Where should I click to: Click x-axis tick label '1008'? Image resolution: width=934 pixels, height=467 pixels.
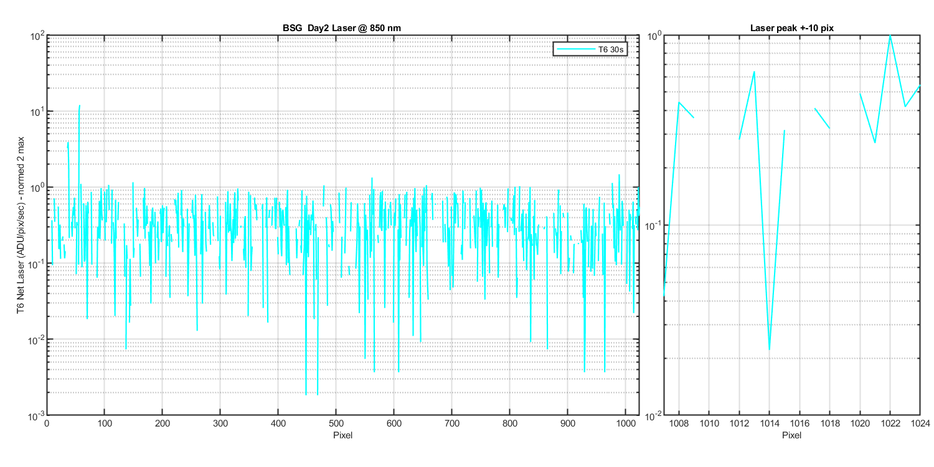679,423
